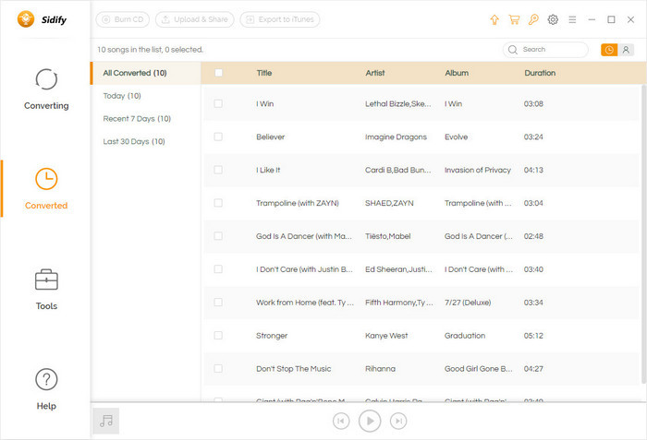
Task: Open the Tools briefcase icon
Action: [46, 279]
